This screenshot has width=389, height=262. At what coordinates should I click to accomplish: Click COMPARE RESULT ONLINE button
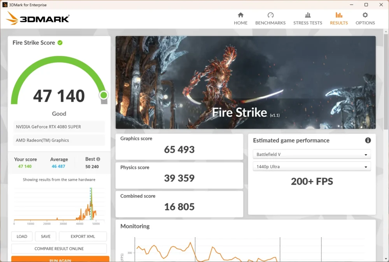[x=59, y=249]
